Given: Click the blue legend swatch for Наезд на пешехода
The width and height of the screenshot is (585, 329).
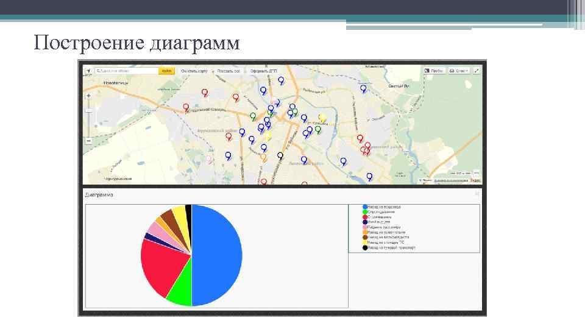Looking at the screenshot, I should [x=365, y=207].
